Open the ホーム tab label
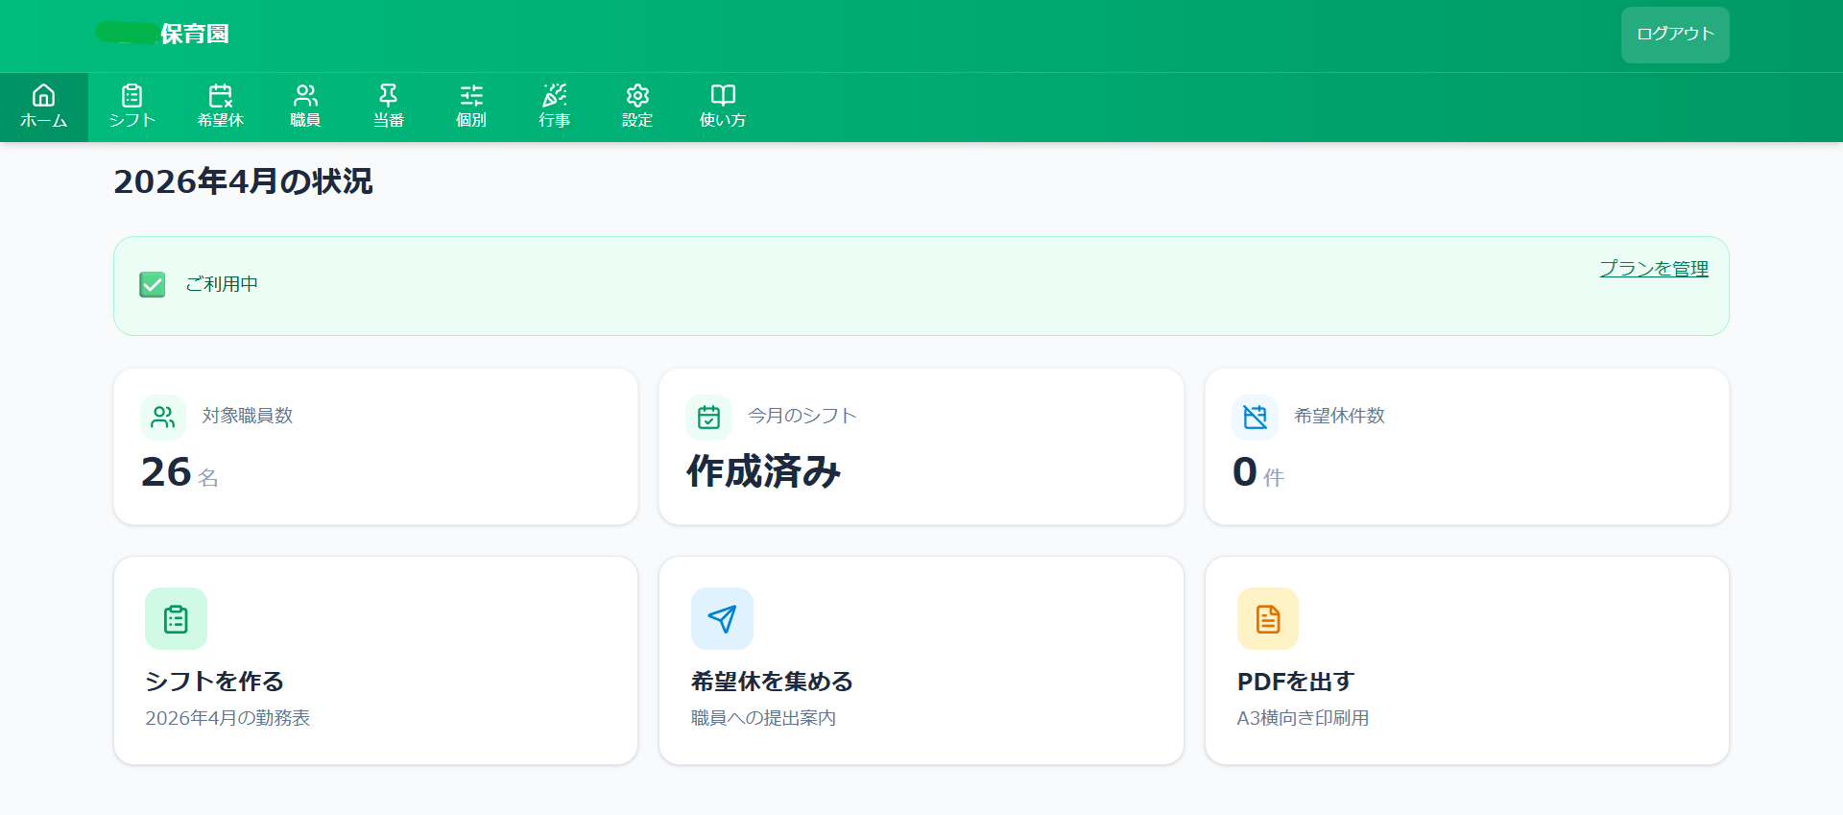 [x=44, y=120]
